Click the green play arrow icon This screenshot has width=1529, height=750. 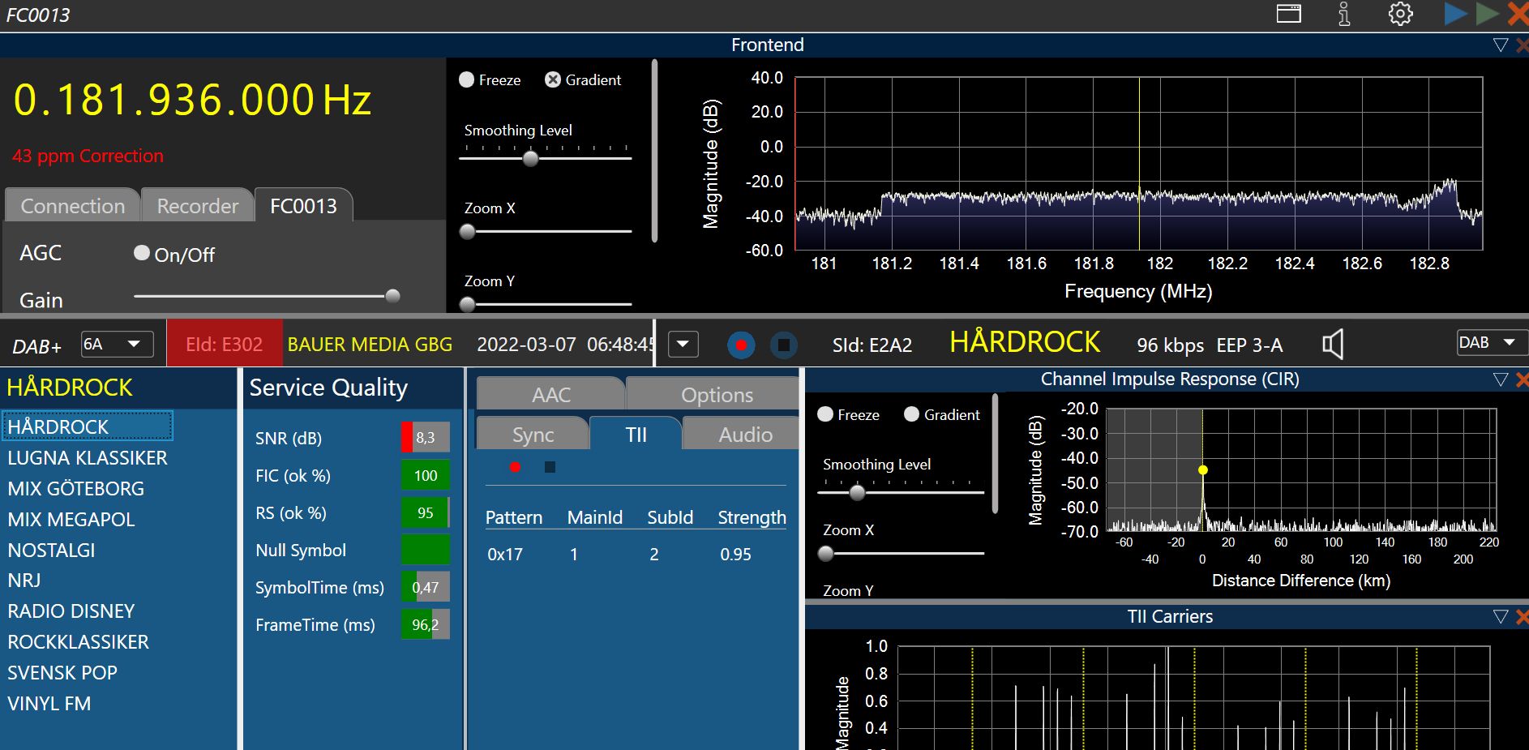[x=1487, y=14]
